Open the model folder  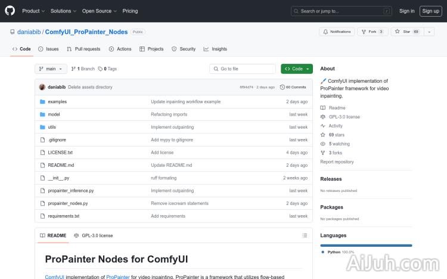(54, 114)
